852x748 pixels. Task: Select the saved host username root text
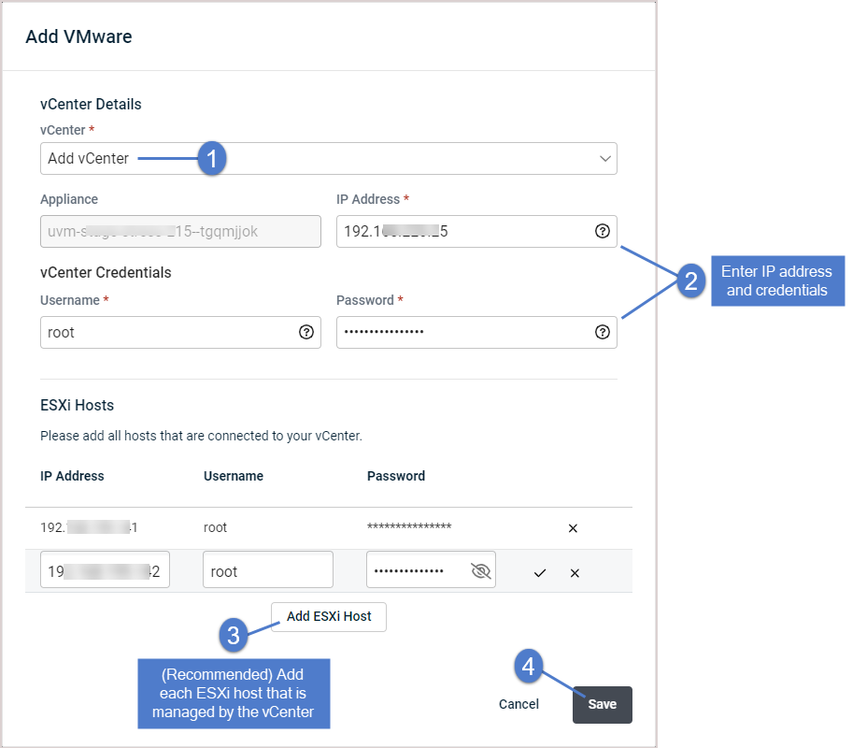215,527
